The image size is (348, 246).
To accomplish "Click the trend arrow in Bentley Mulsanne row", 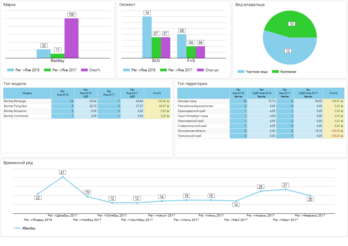I will pos(168,111).
